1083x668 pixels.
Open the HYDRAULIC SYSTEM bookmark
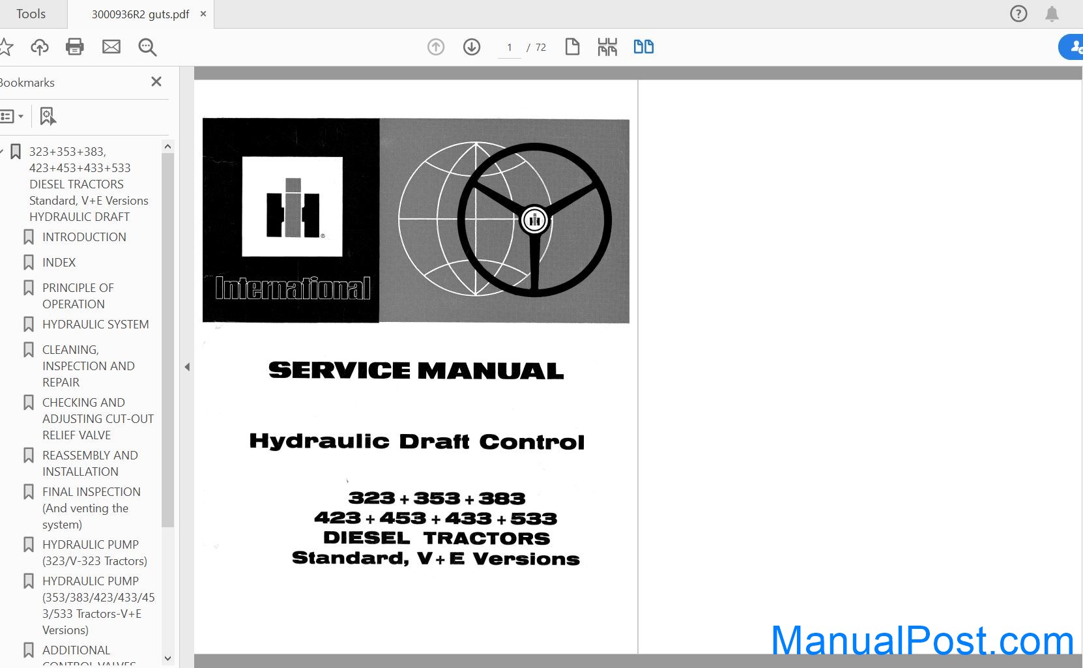tap(95, 325)
